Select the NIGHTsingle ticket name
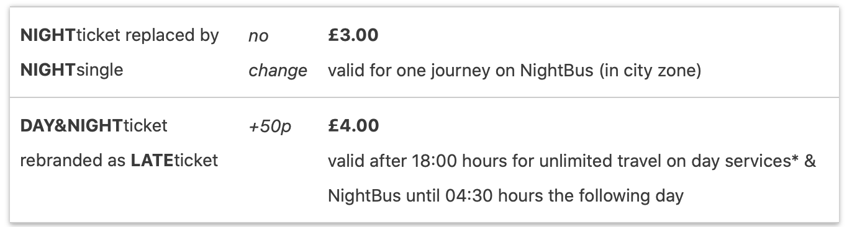The width and height of the screenshot is (852, 227). tap(71, 71)
